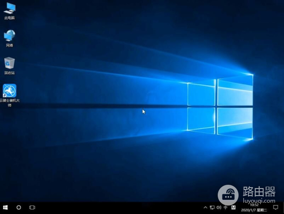The height and width of the screenshot is (214, 284).
Task: Click the M input method tray icon
Action: point(233,207)
